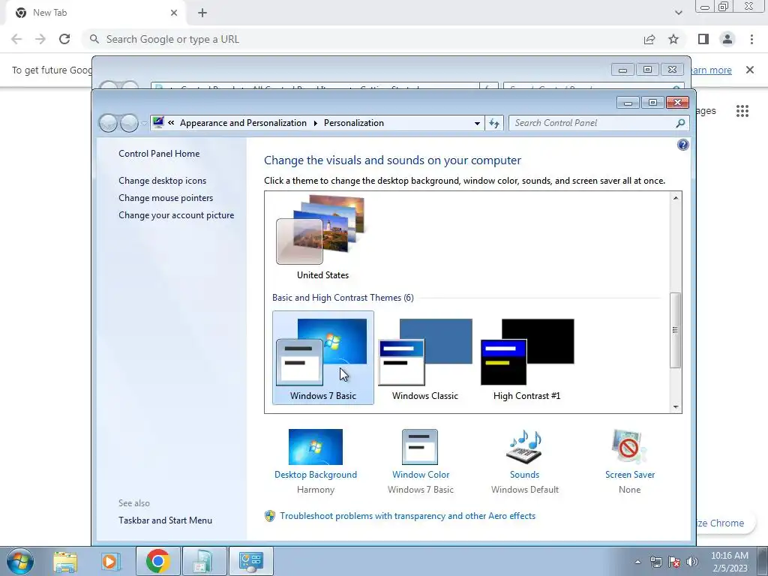
Task: Click the theme list scroll down arrow
Action: pyautogui.click(x=676, y=406)
